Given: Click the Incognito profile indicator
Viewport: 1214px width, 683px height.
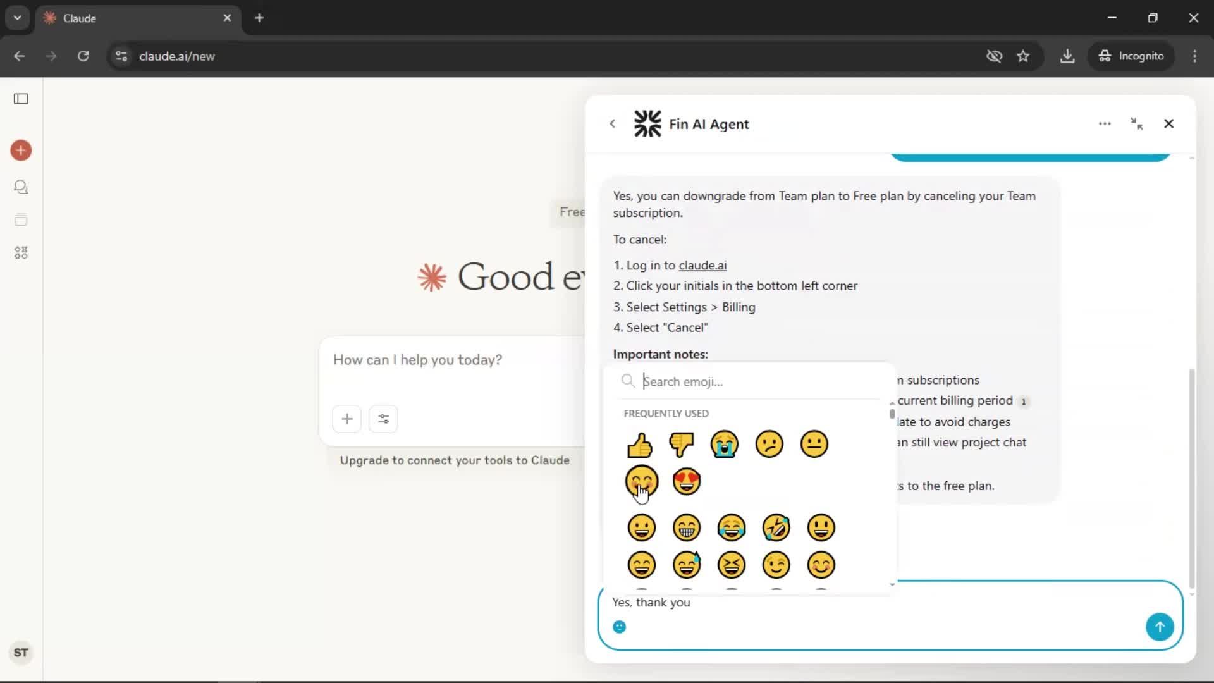Looking at the screenshot, I should pos(1131,56).
